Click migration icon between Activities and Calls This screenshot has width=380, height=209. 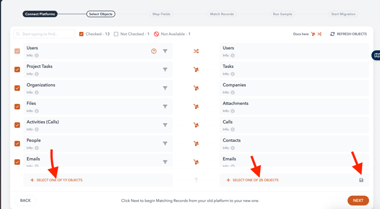[196, 125]
